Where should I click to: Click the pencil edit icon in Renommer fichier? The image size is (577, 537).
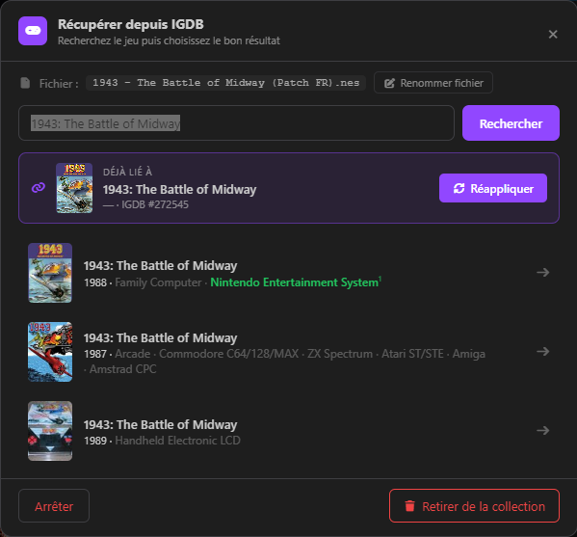click(x=389, y=83)
